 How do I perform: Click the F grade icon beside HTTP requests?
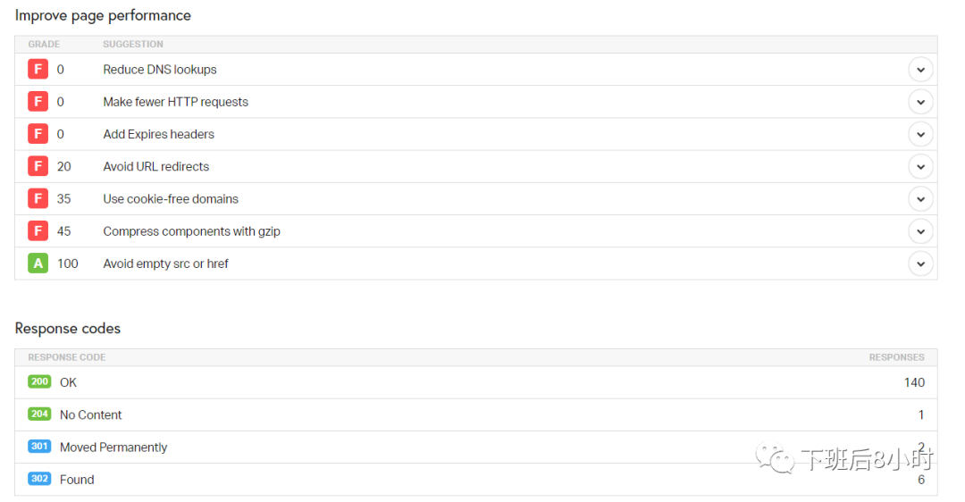38,101
